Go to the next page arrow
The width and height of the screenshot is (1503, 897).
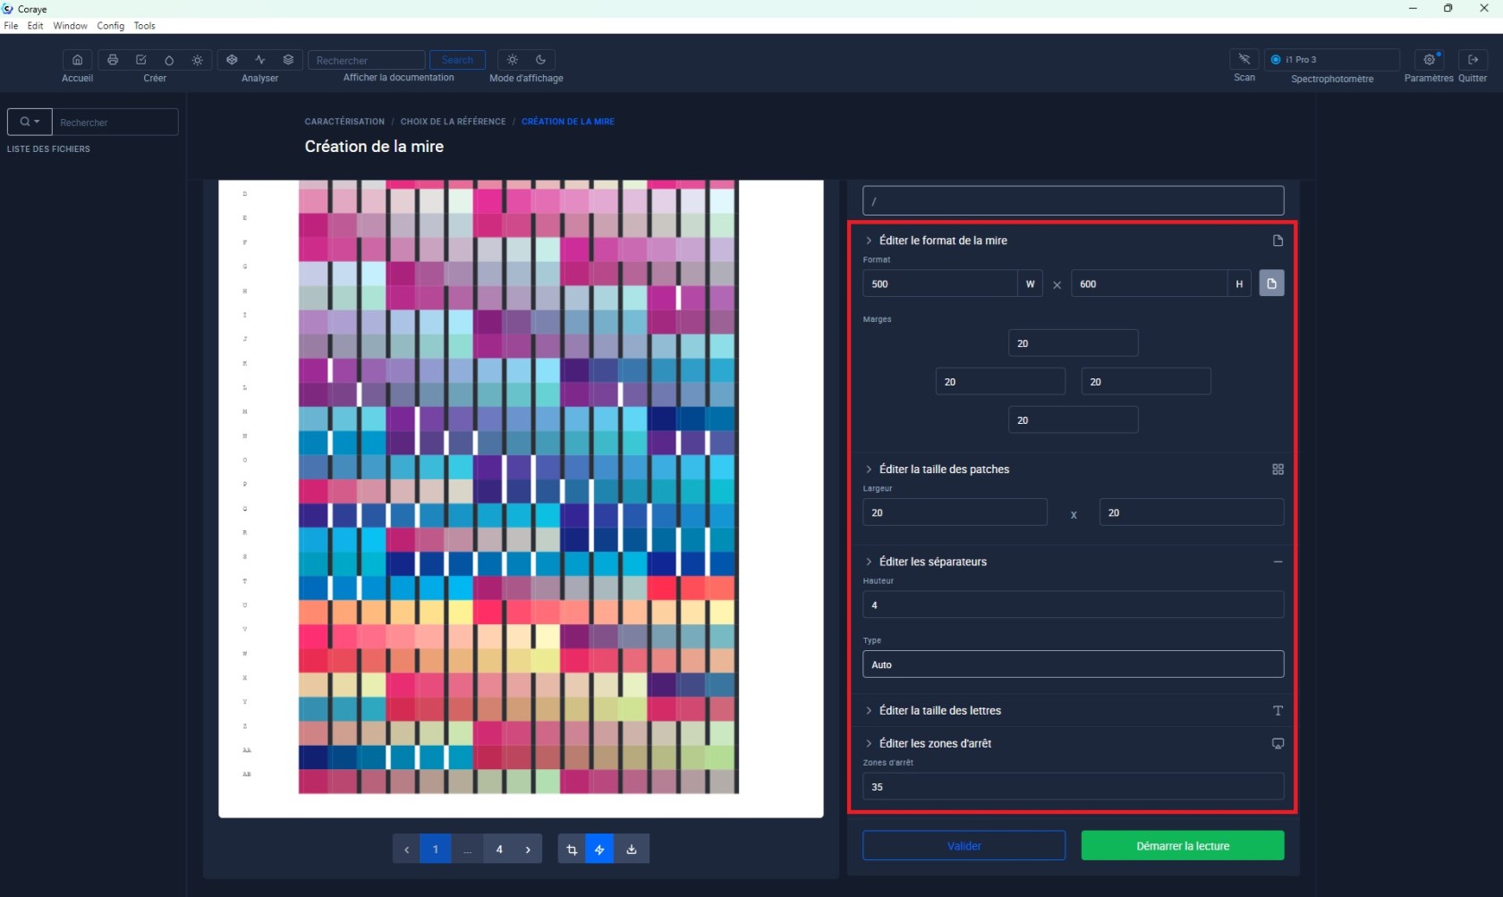pyautogui.click(x=528, y=850)
